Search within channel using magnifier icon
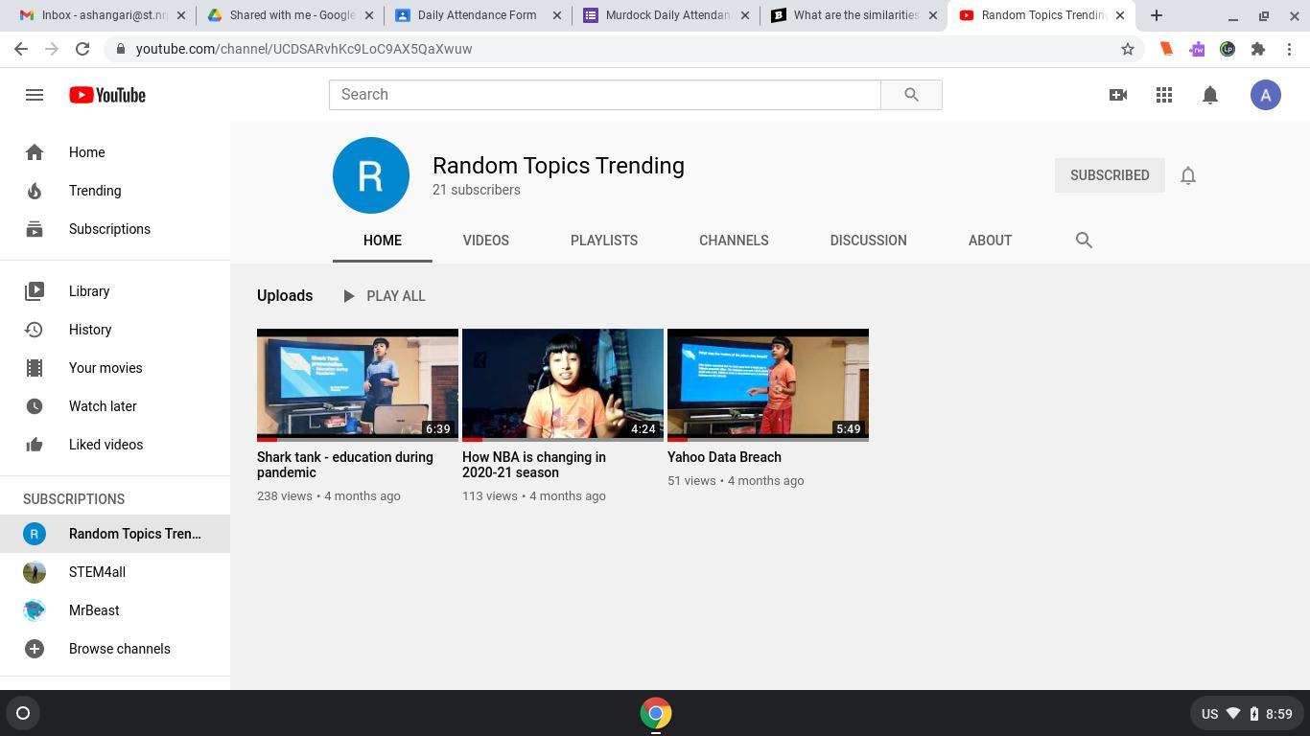1310x736 pixels. tap(1084, 241)
